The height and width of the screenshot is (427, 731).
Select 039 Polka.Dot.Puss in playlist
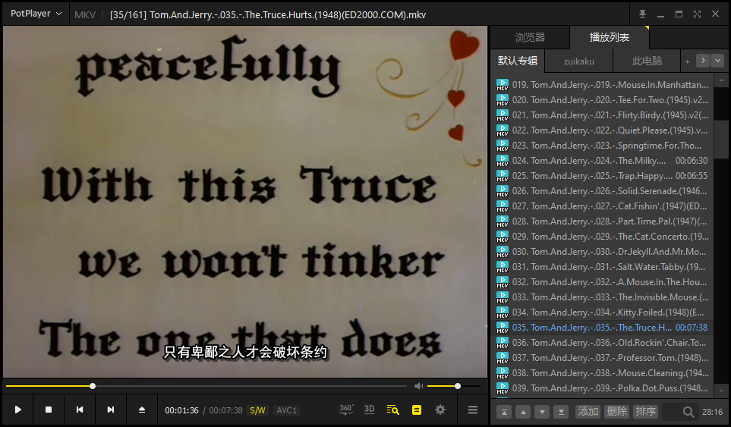click(602, 388)
